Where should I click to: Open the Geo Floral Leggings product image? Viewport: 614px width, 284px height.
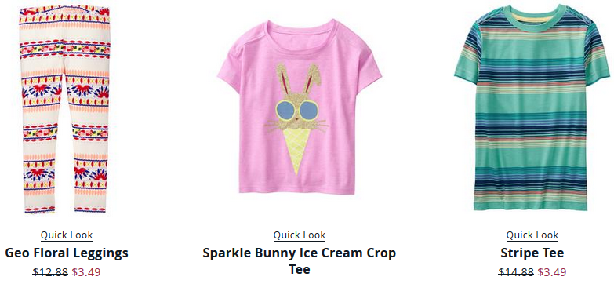click(x=65, y=109)
